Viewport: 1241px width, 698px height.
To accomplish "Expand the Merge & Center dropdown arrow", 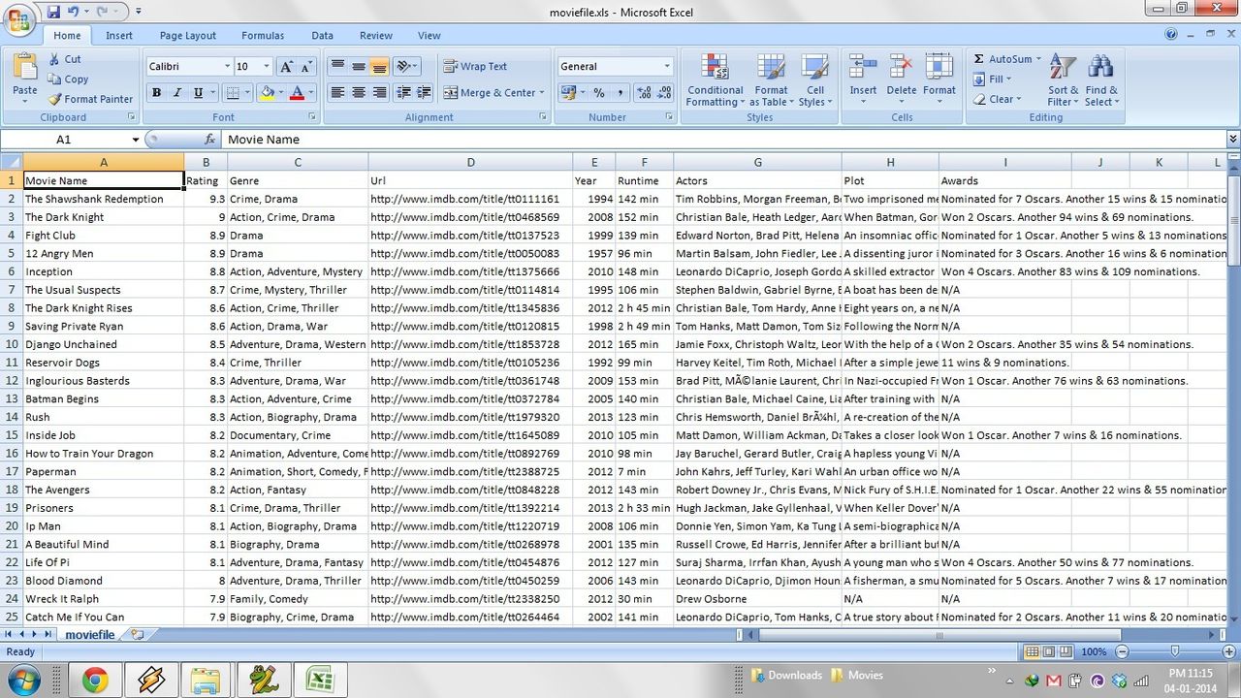I will 541,93.
